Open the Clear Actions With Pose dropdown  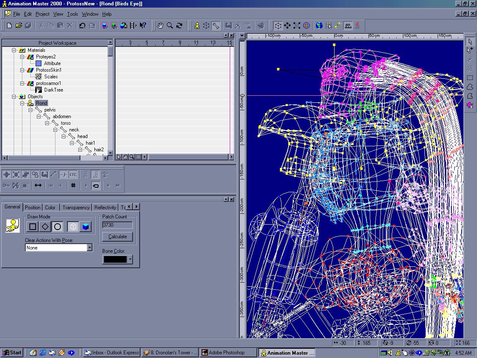coord(89,248)
